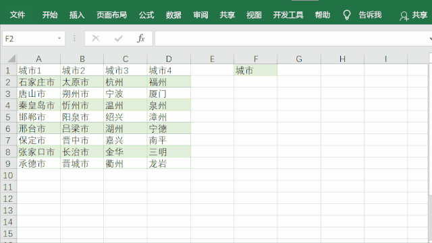Select the cell 承德市
The image size is (432, 243).
coord(38,164)
